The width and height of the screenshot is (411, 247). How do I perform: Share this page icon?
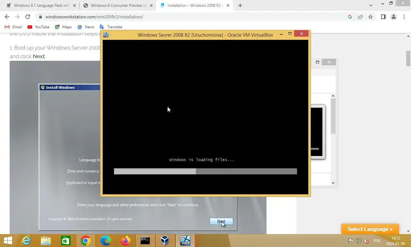tap(360, 17)
